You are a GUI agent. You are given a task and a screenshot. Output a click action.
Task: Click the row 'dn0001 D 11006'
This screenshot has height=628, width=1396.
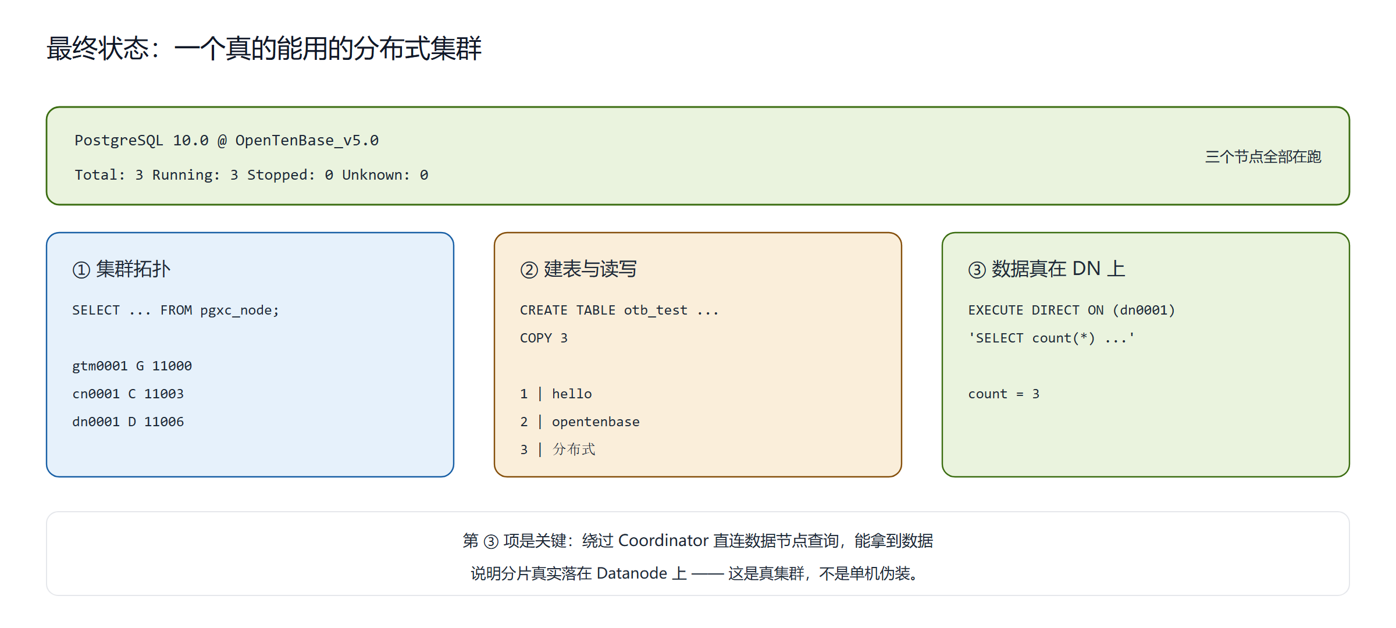coord(128,422)
